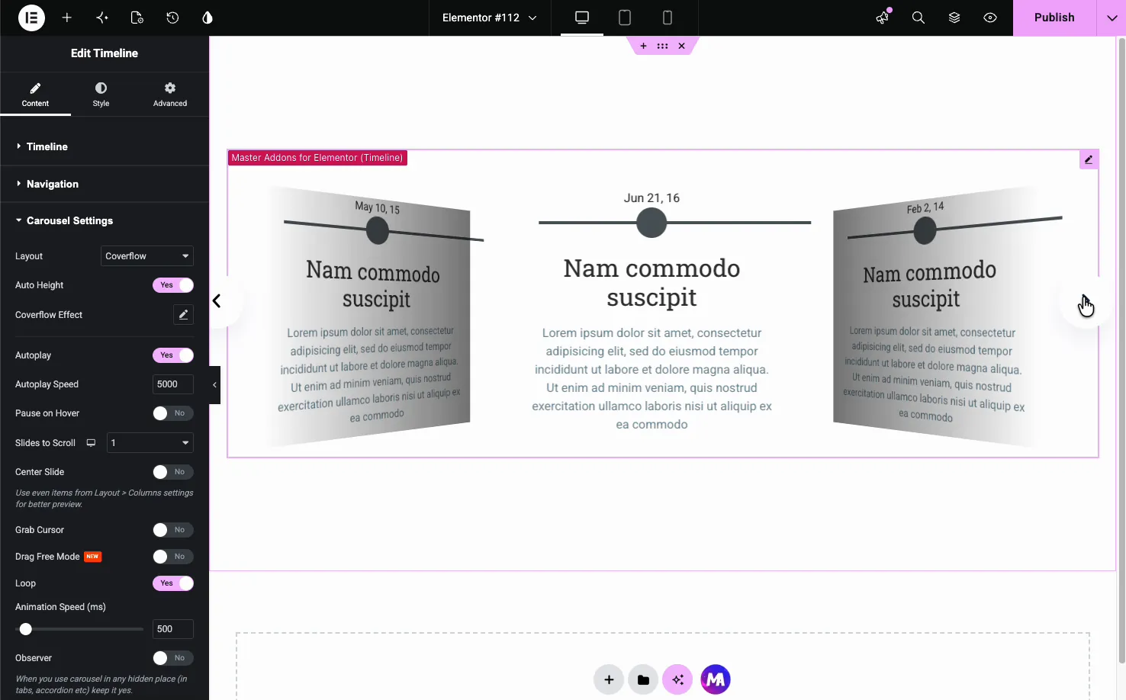The image size is (1126, 700).
Task: Open the Master Addons template library
Action: [x=716, y=679]
